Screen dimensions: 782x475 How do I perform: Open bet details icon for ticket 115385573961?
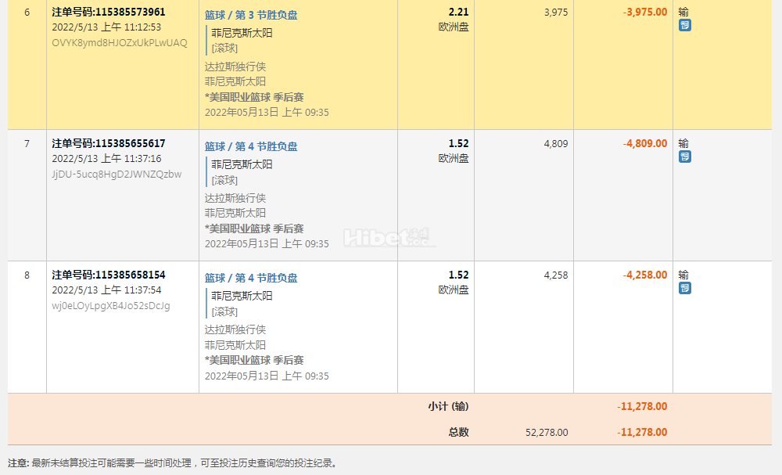pos(684,25)
